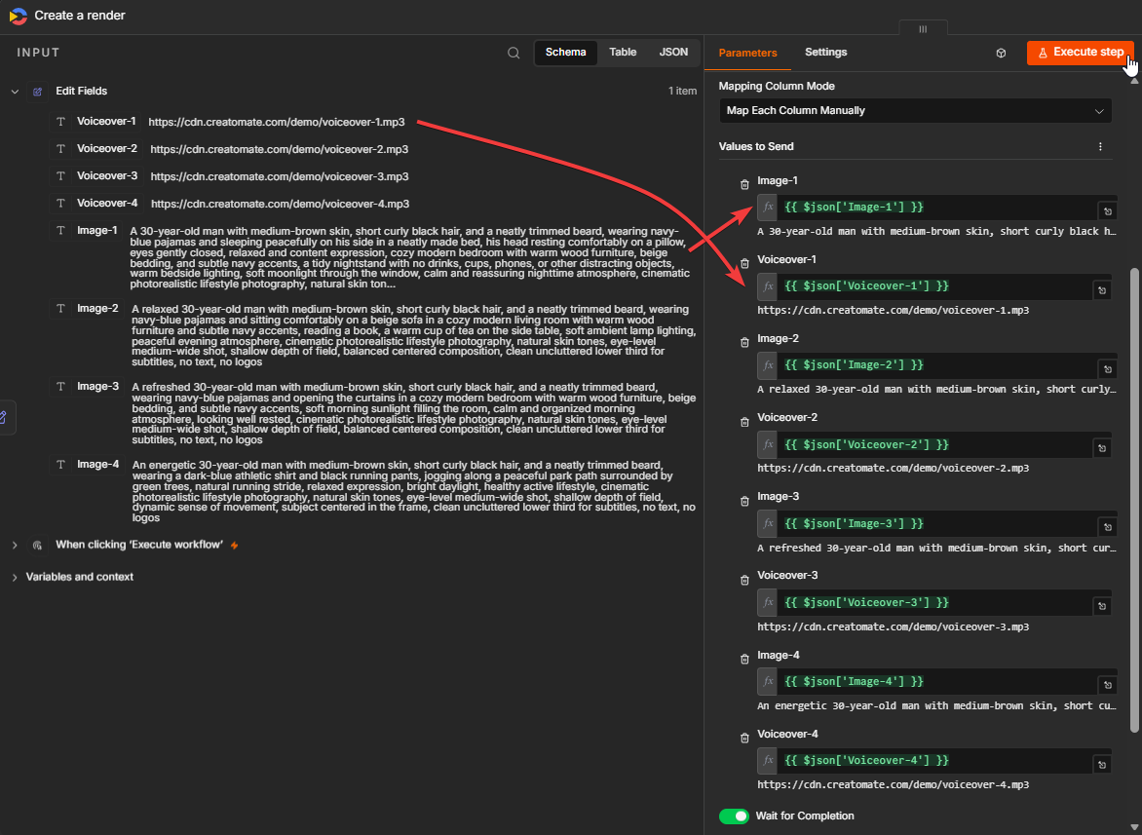Collapse the Edit Fields section
The image size is (1142, 835).
15,92
